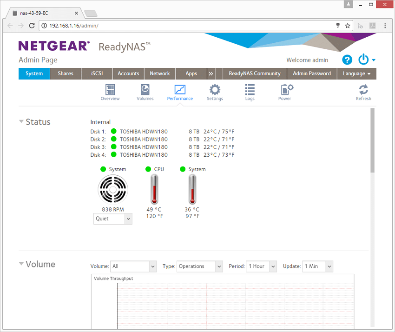Open a new browser tab
Viewport: 395px width, 332px height.
(91, 13)
